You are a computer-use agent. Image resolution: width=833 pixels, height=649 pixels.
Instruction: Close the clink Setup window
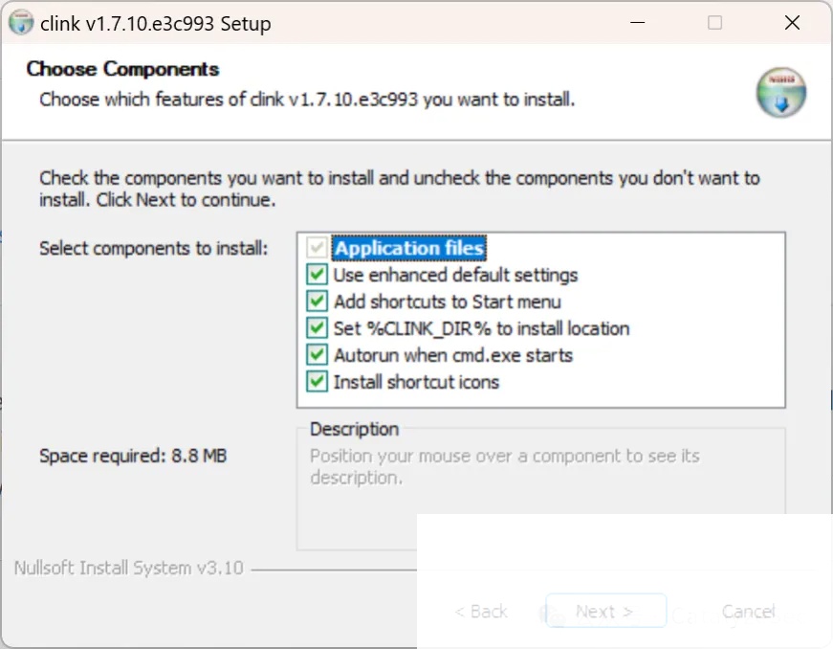[792, 23]
